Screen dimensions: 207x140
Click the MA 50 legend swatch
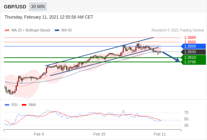tap(57, 30)
